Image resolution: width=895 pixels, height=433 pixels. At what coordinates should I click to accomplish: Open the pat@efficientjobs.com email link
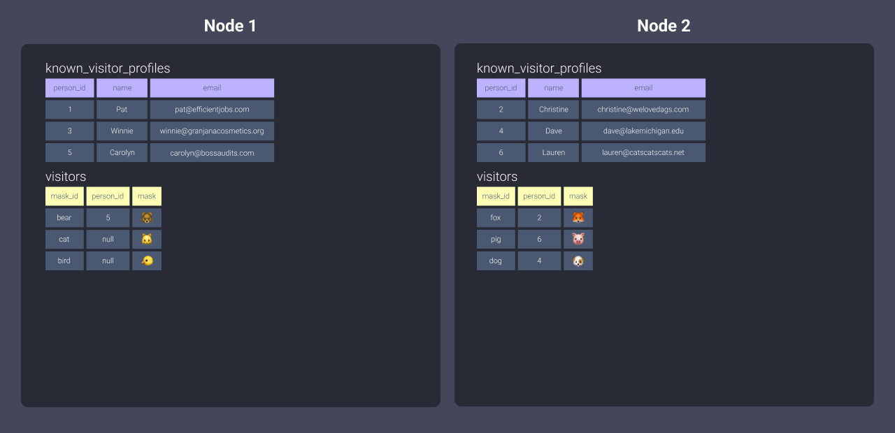tap(212, 109)
